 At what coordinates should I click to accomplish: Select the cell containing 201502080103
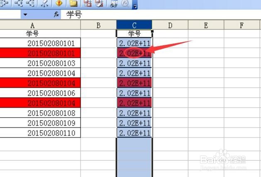click(40, 63)
